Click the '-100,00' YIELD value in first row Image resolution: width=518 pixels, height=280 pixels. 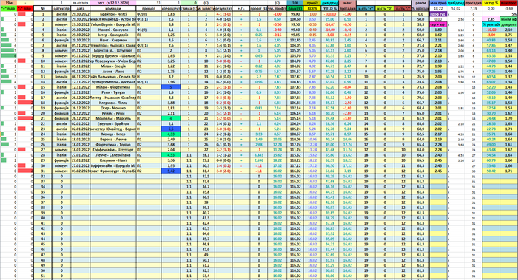pyautogui.click(x=330, y=14)
